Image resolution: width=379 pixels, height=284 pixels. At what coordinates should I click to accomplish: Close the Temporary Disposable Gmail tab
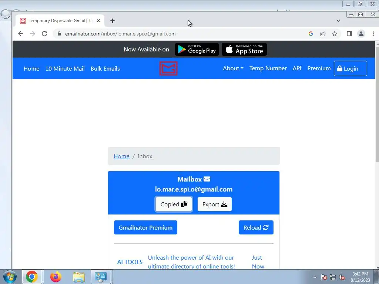pyautogui.click(x=98, y=21)
